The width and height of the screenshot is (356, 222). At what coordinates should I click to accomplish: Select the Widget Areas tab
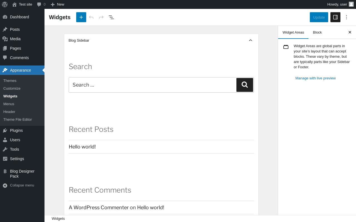(293, 32)
